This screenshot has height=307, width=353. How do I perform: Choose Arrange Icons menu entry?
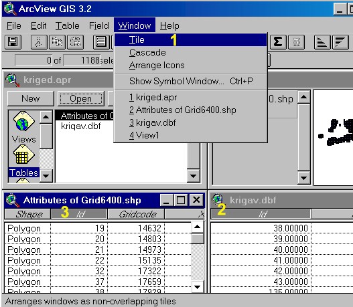(191, 65)
